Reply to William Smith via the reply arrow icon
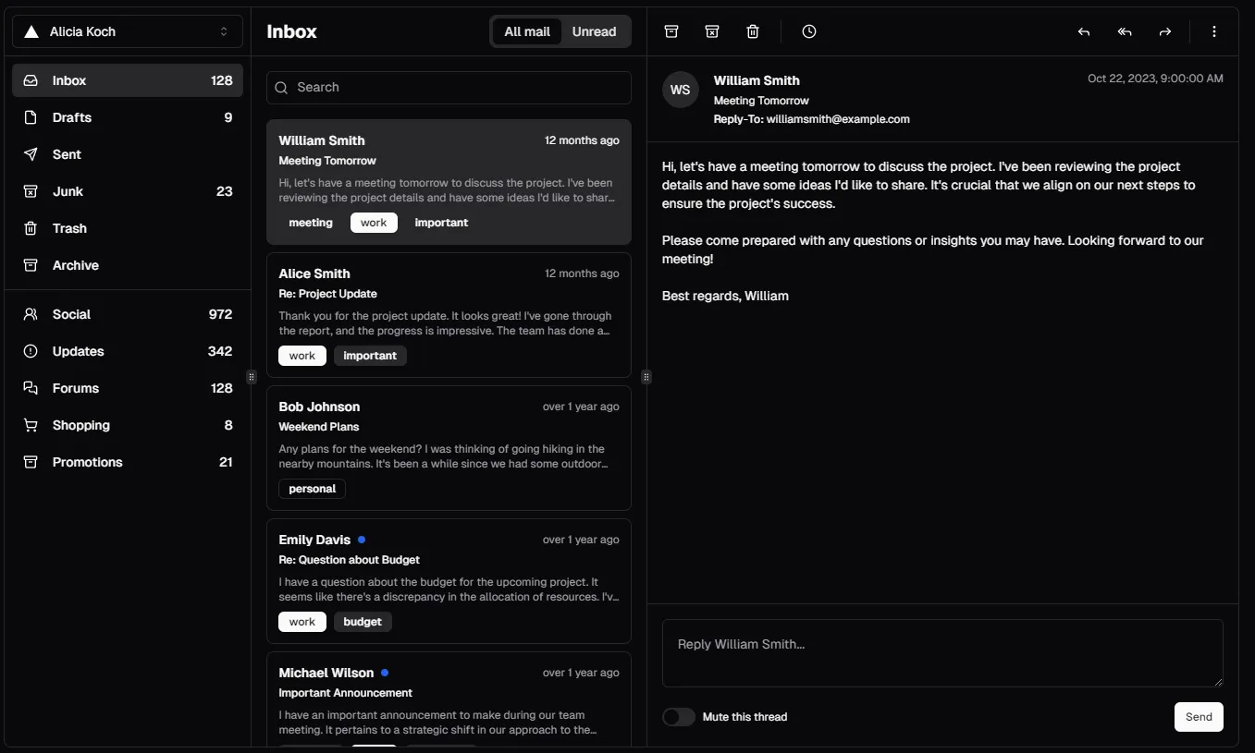The width and height of the screenshot is (1255, 753). coord(1082,31)
